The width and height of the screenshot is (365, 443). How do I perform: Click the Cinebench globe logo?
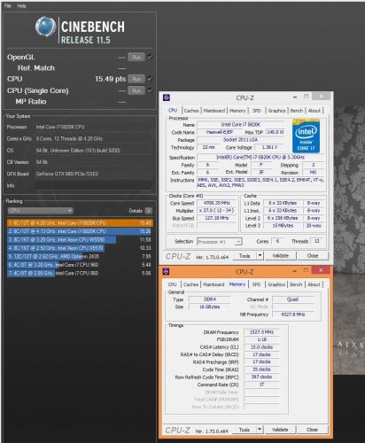(x=45, y=27)
